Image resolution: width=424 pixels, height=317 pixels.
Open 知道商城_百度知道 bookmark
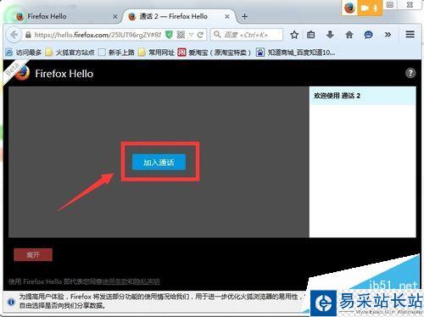296,53
